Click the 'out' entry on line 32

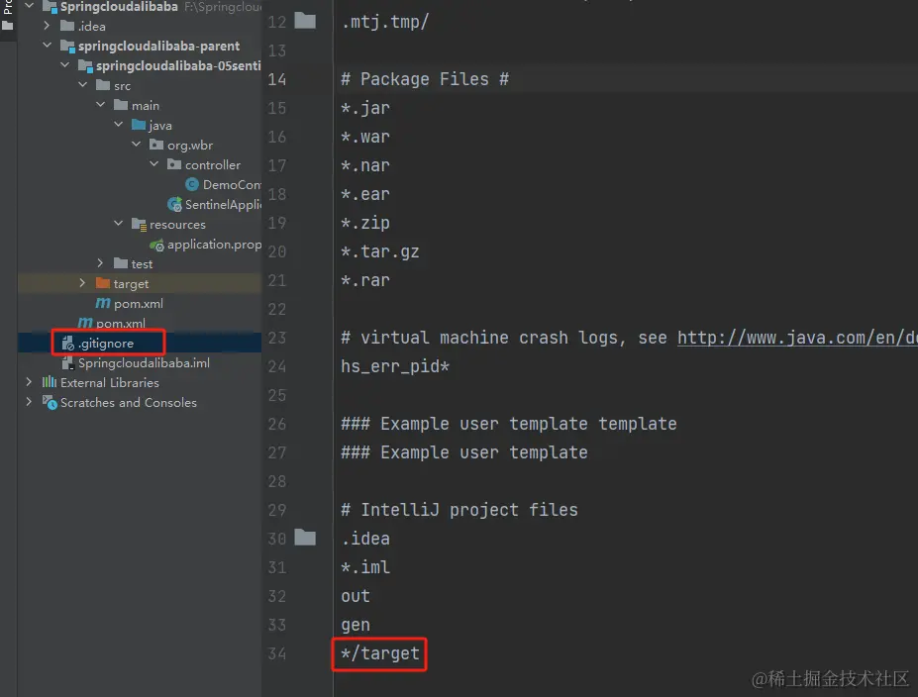(356, 596)
